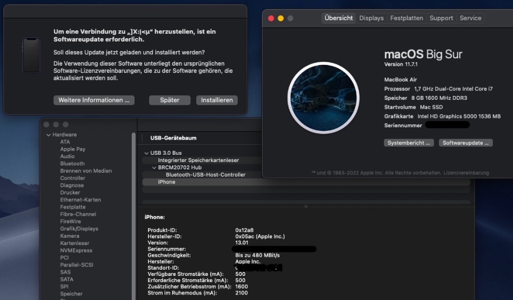This screenshot has width=513, height=300.
Task: Collapse the BRCM20702 Hub node
Action: 154,168
